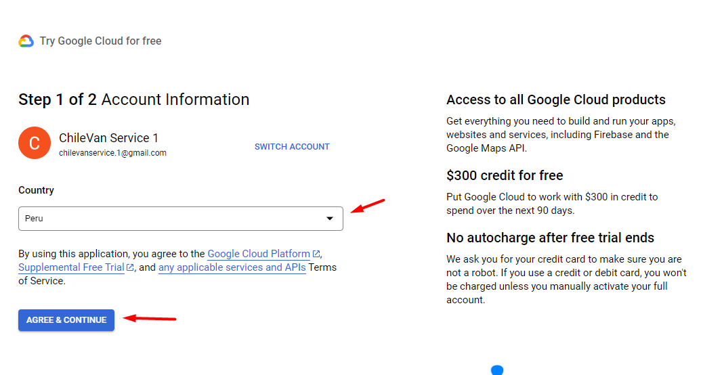The image size is (703, 375).
Task: Open the Supplemental Free Trial terms link
Action: coord(71,267)
